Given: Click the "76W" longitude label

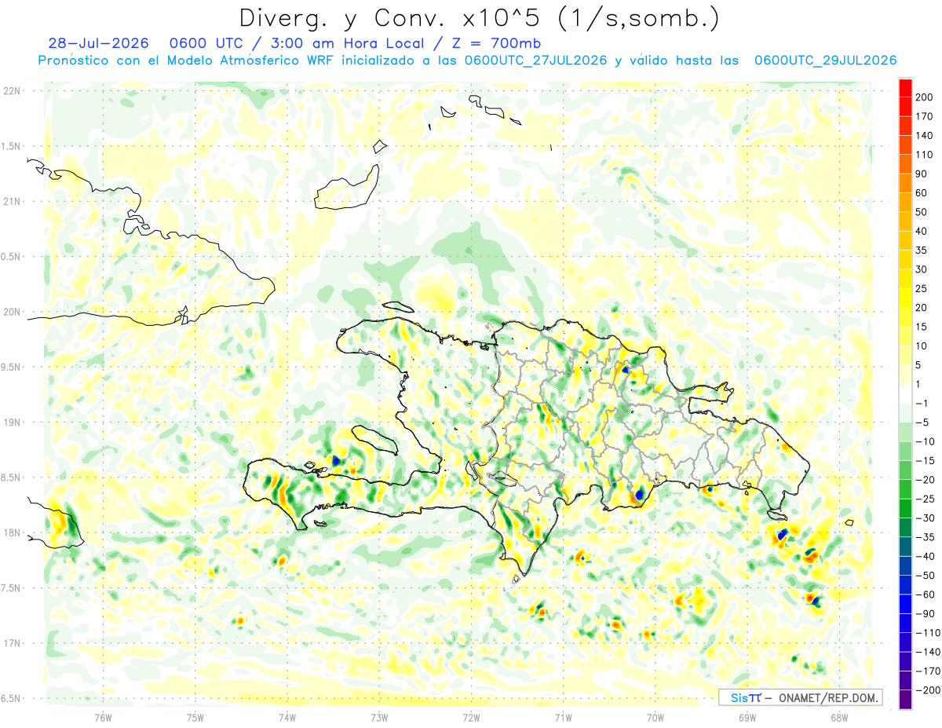Looking at the screenshot, I should [x=103, y=717].
